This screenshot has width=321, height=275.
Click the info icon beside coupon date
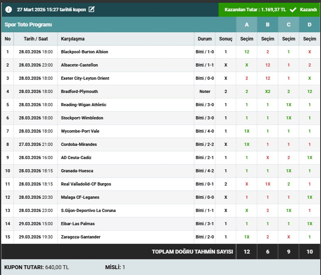click(9, 9)
